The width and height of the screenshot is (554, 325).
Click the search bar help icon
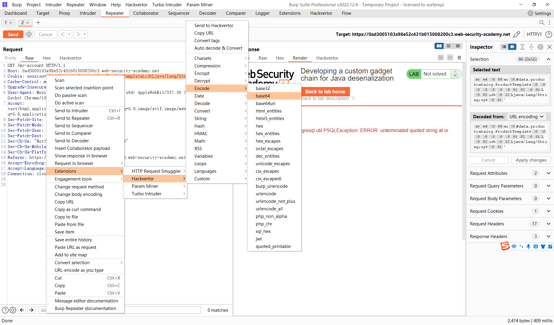tap(5, 310)
